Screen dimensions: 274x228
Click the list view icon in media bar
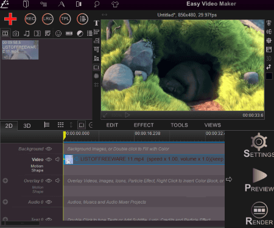(90, 33)
